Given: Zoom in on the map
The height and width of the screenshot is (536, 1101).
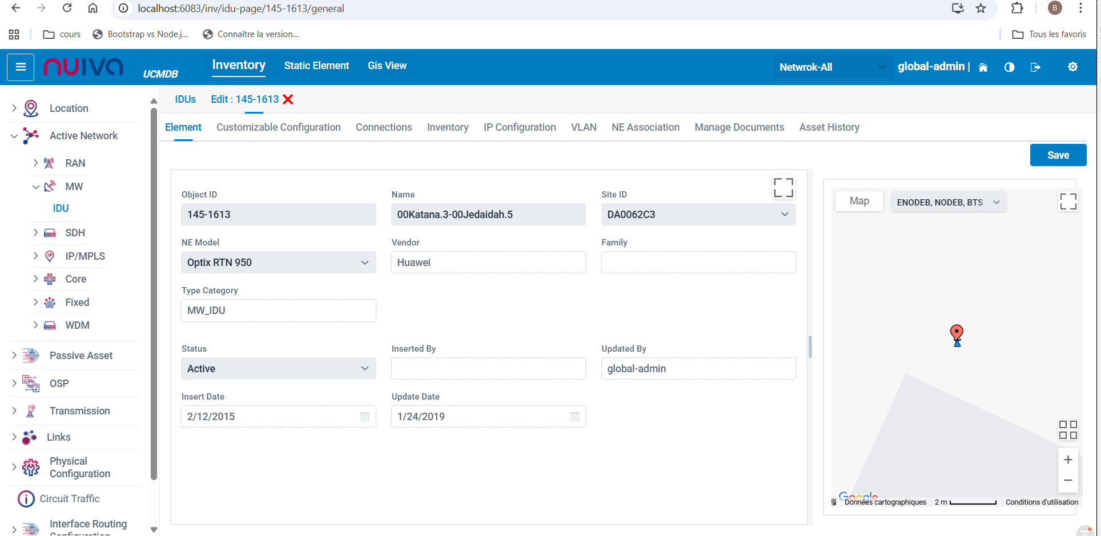Looking at the screenshot, I should (1068, 460).
